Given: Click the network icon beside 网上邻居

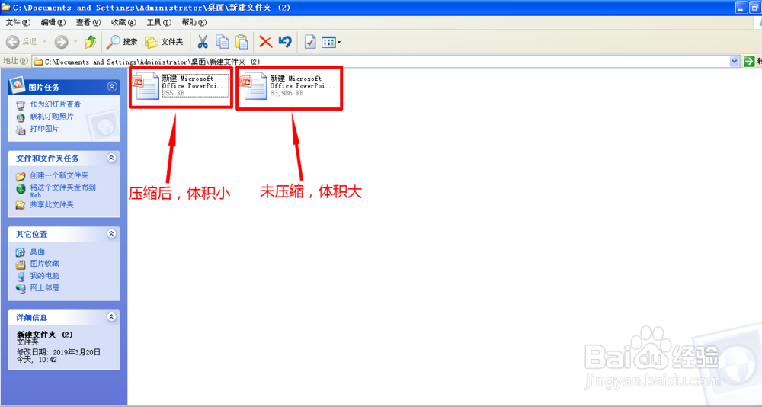Looking at the screenshot, I should click(21, 288).
